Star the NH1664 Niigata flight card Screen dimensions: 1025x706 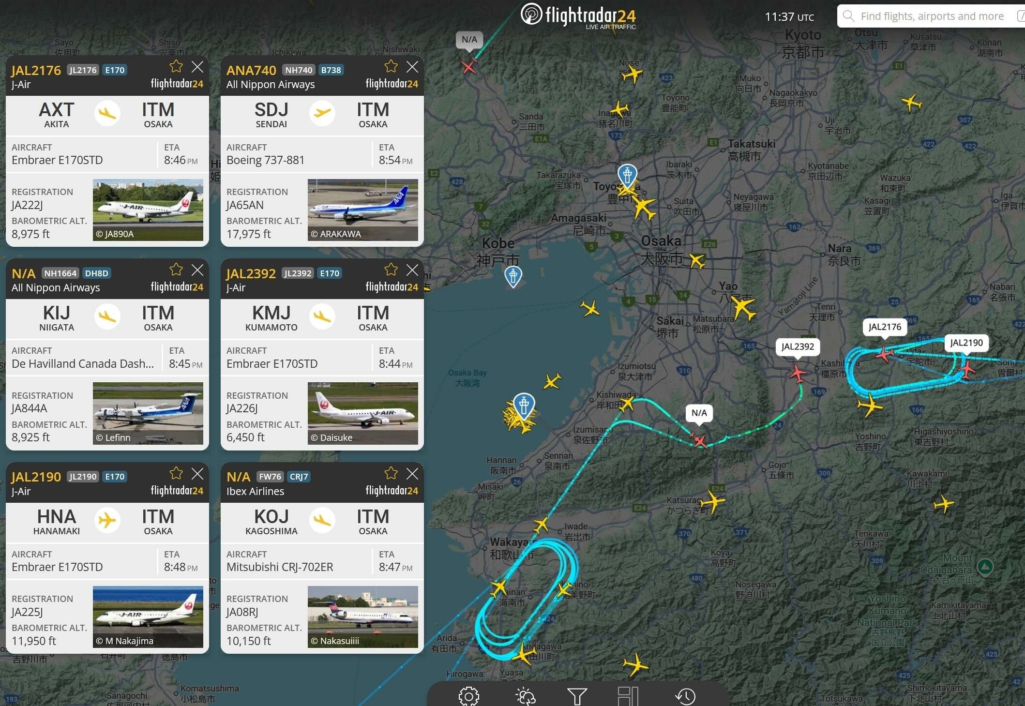[176, 270]
